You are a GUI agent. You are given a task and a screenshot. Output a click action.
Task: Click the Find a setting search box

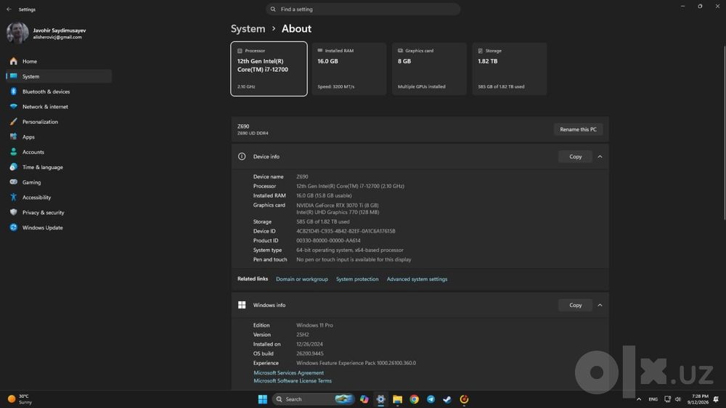(x=363, y=9)
